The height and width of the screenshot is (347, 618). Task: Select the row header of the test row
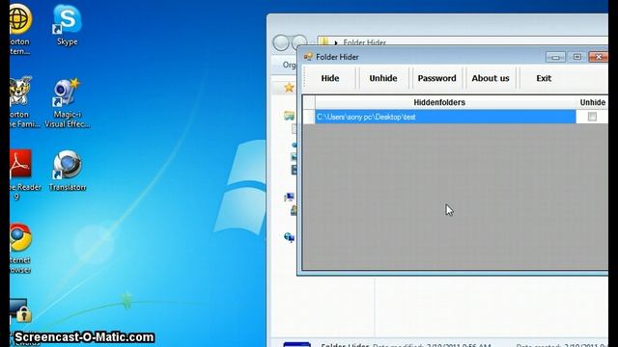coord(309,117)
